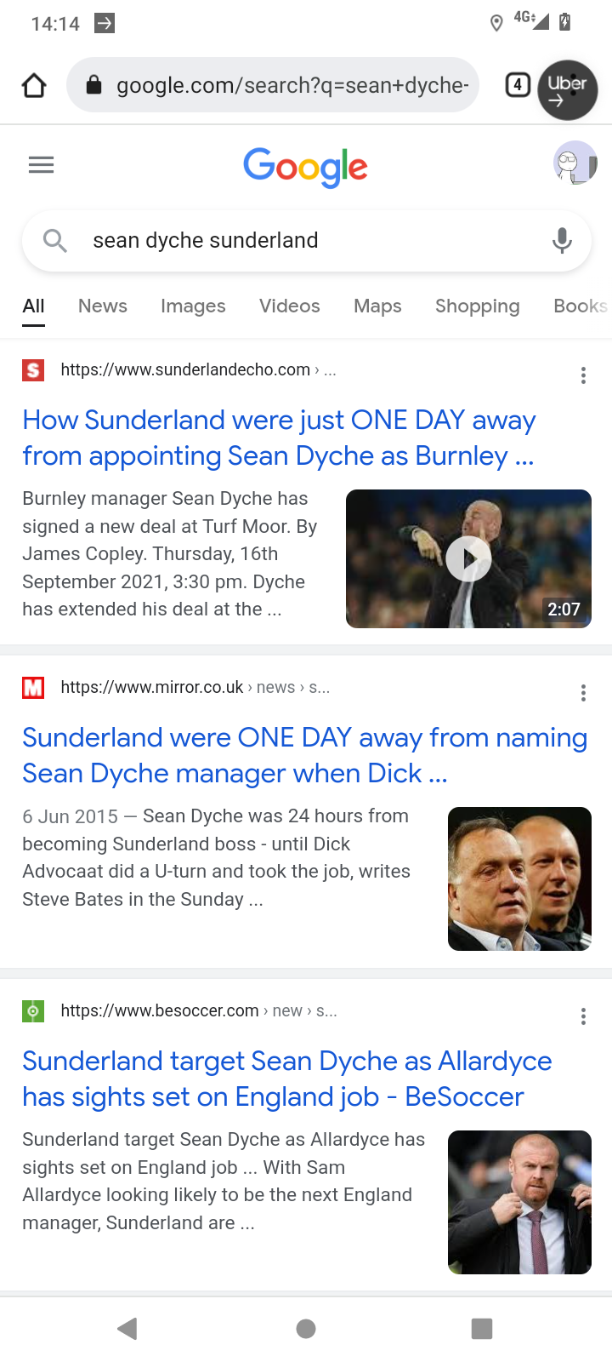
Task: Play the 2:07 Sean Dyche video
Action: 468,559
